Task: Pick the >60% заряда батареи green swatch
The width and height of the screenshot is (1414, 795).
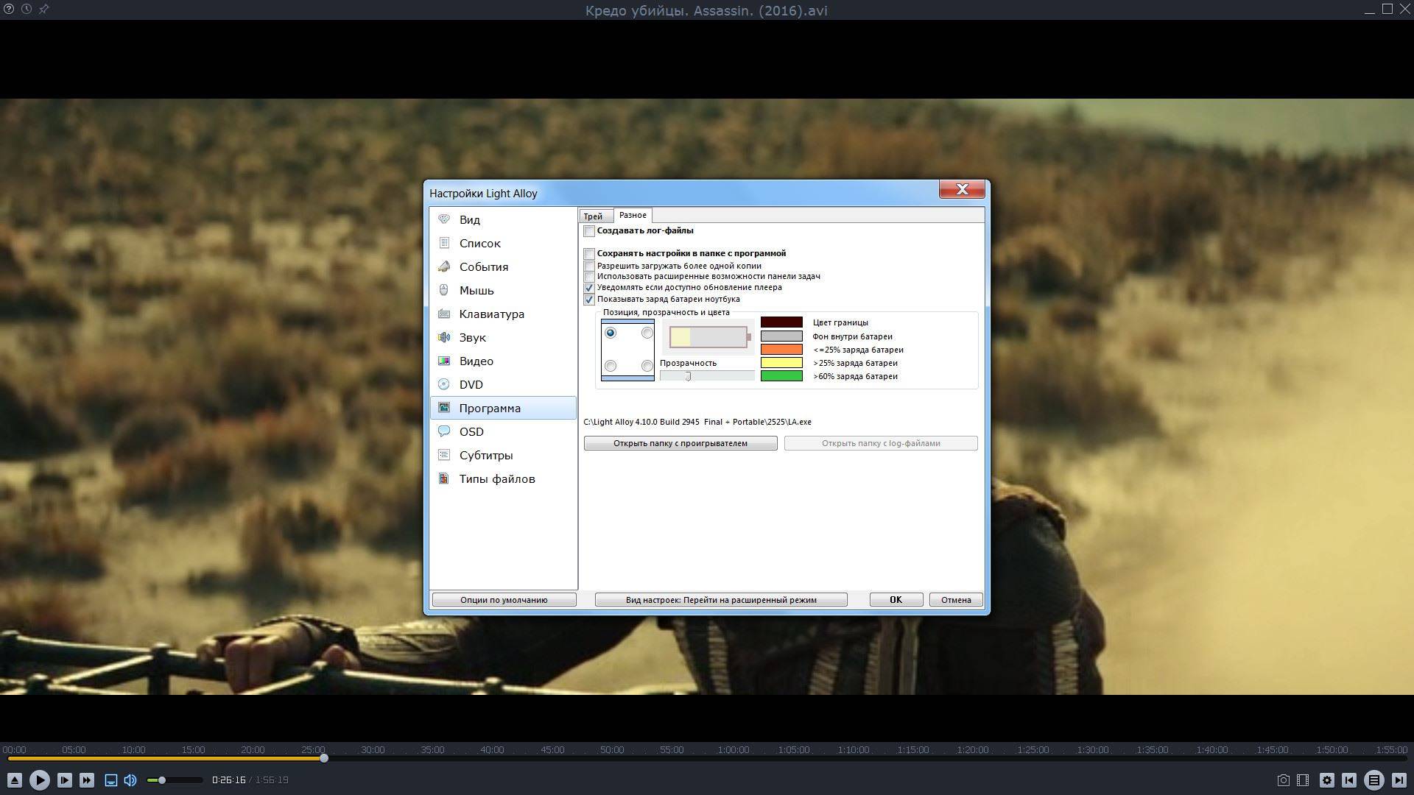Action: 781,376
